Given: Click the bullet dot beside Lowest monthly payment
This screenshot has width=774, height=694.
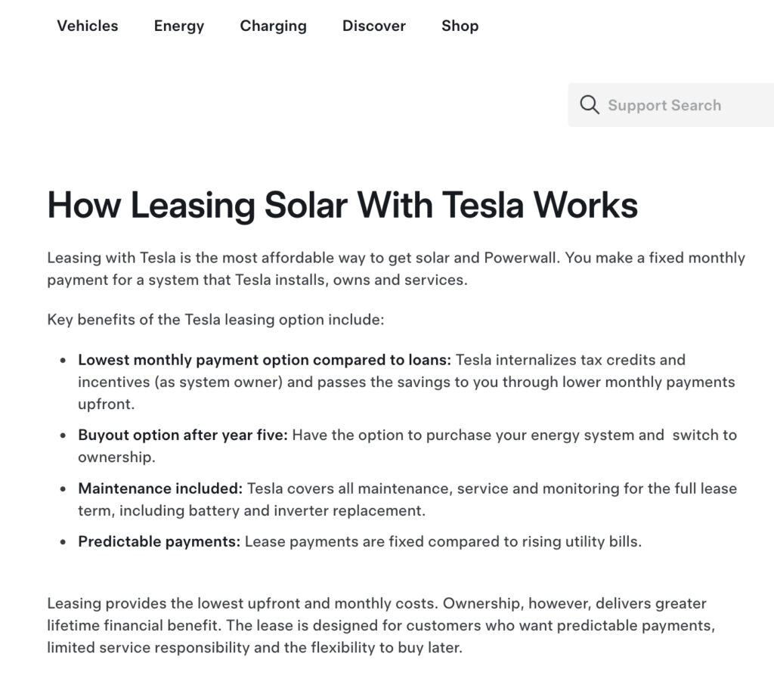Looking at the screenshot, I should coord(63,361).
